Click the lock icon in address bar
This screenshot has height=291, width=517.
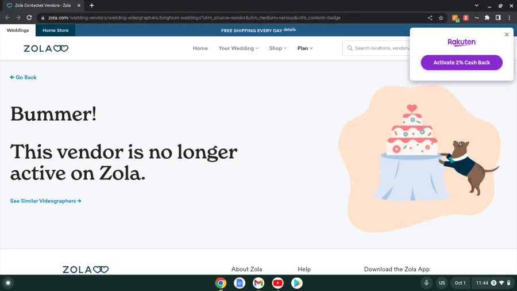click(43, 18)
